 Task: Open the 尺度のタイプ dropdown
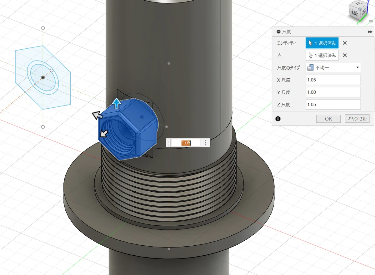point(333,67)
